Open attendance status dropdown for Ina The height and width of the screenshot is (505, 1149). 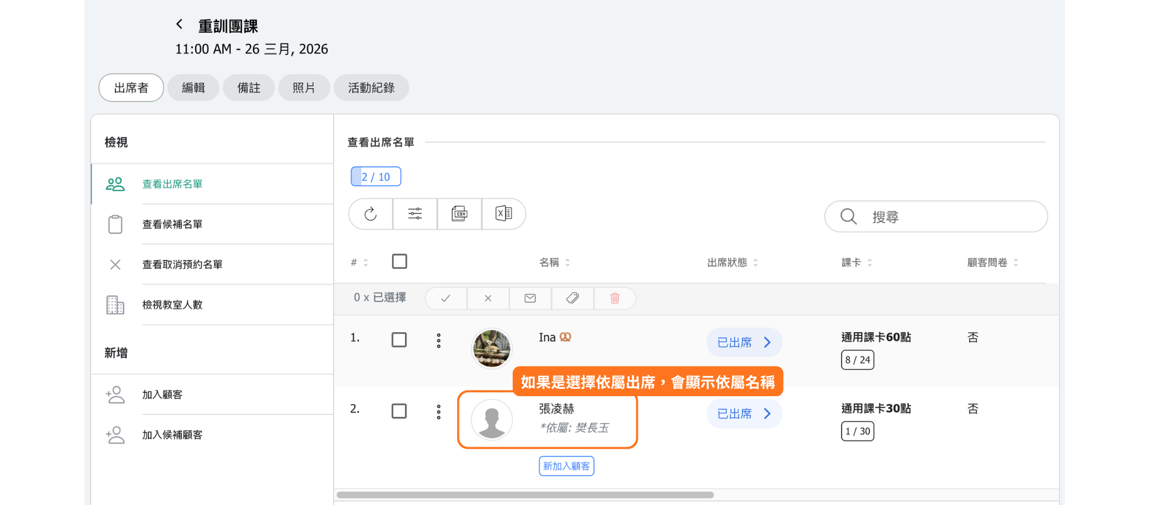point(744,342)
